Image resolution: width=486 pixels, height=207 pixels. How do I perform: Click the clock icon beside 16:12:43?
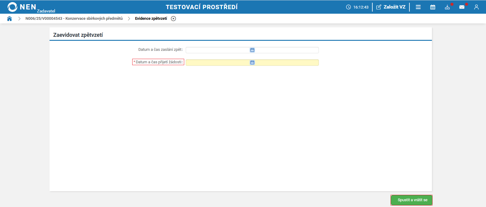click(x=348, y=7)
